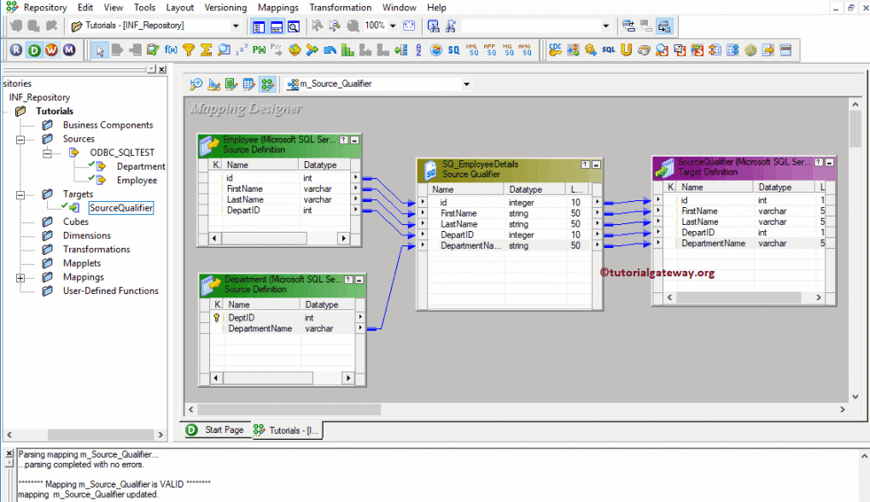Select the Source Qualifier SQ toolbar icon
870x502 pixels.
[x=453, y=50]
